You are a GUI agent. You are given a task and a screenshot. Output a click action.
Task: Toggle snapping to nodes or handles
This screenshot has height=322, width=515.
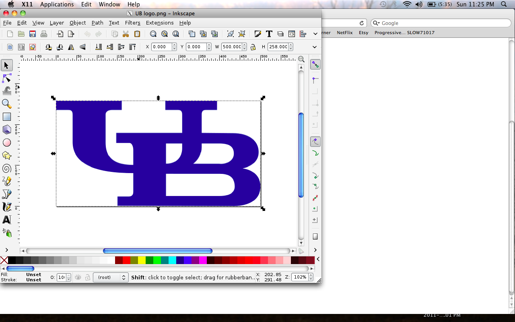(315, 142)
